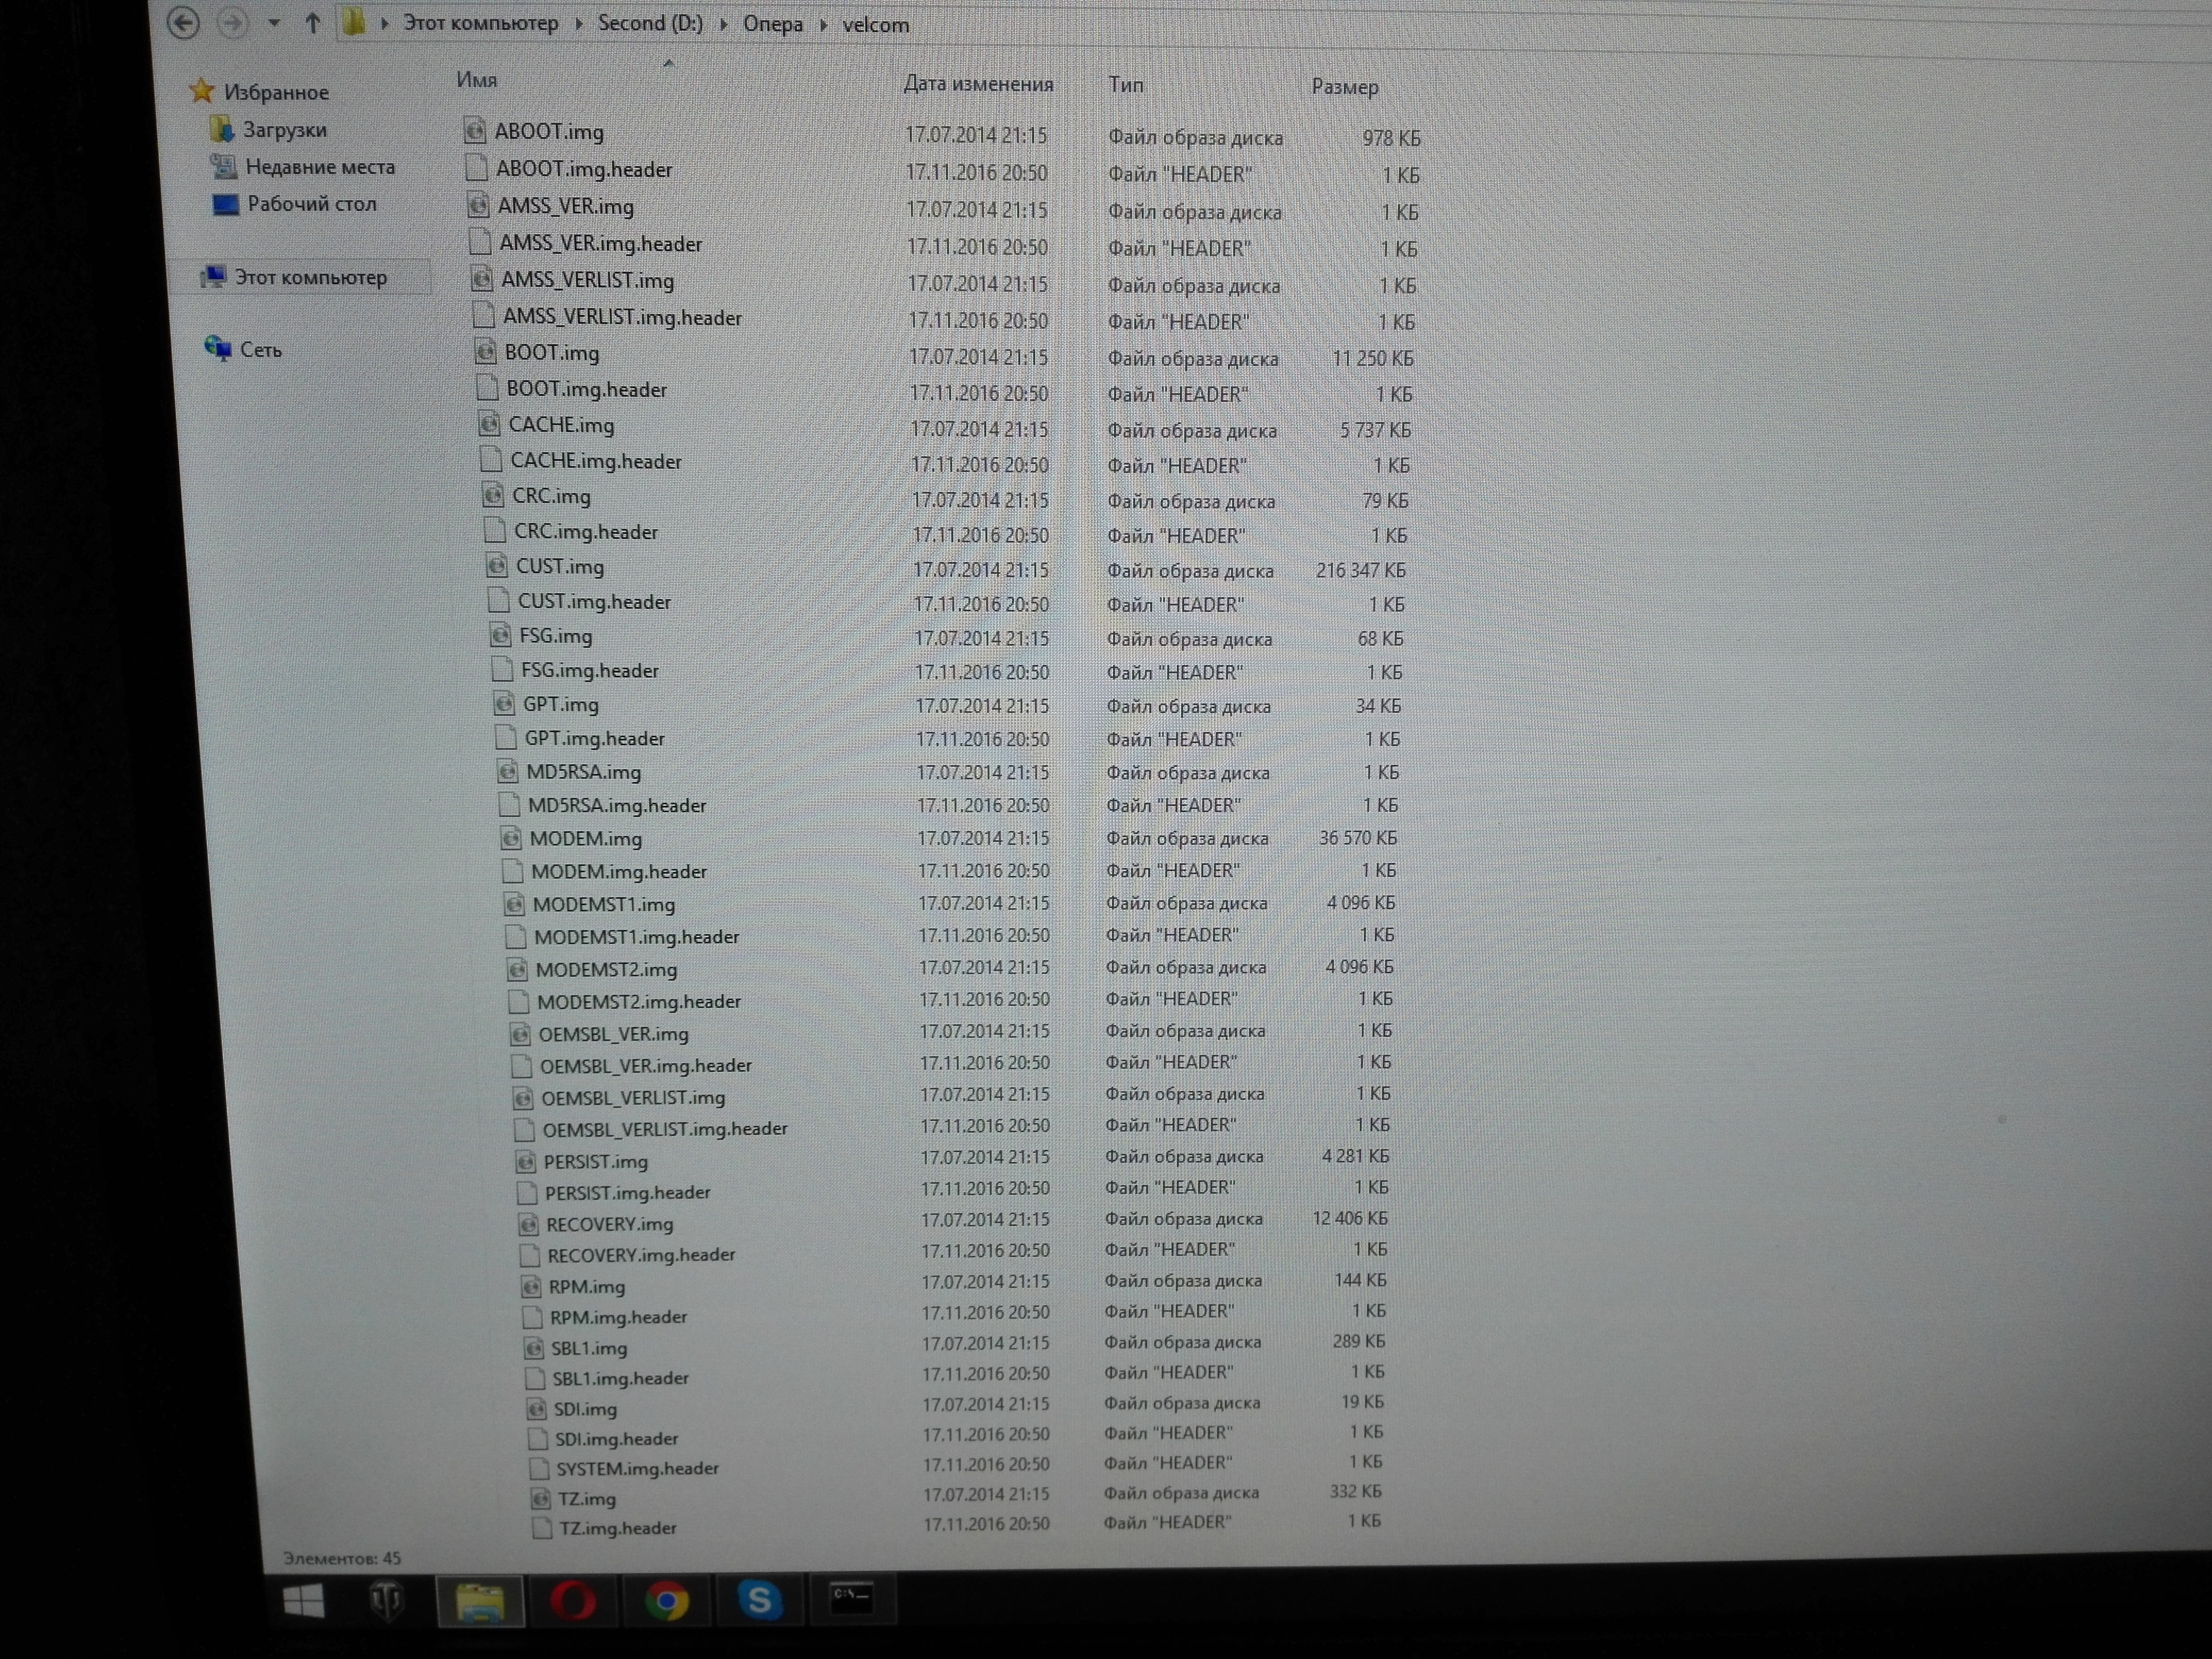Viewport: 2212px width, 1659px height.
Task: Select the RECOVERY.img file icon
Action: click(x=529, y=1224)
